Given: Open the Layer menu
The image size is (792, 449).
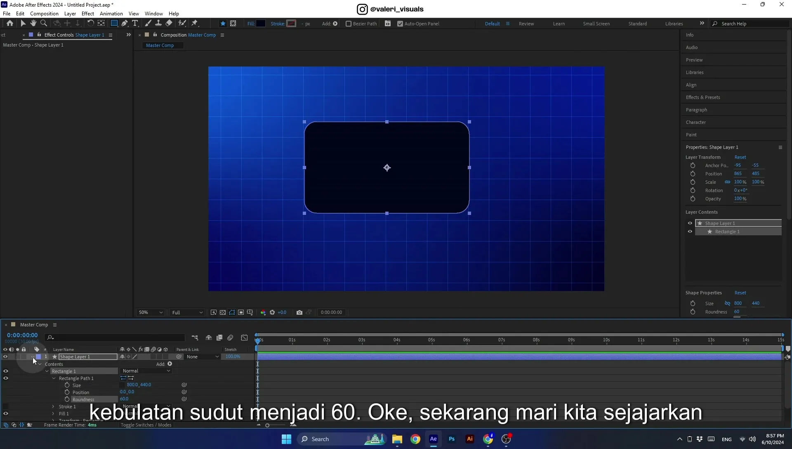Looking at the screenshot, I should point(70,14).
